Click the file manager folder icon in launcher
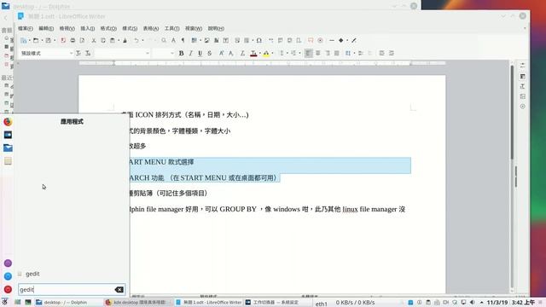 point(8,148)
